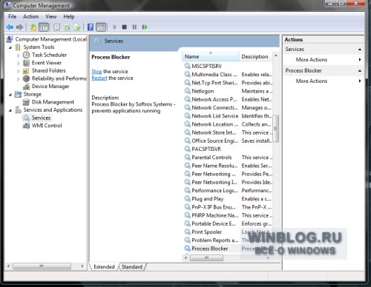
Task: Click the Event Viewer icon in tree
Action: click(26, 63)
